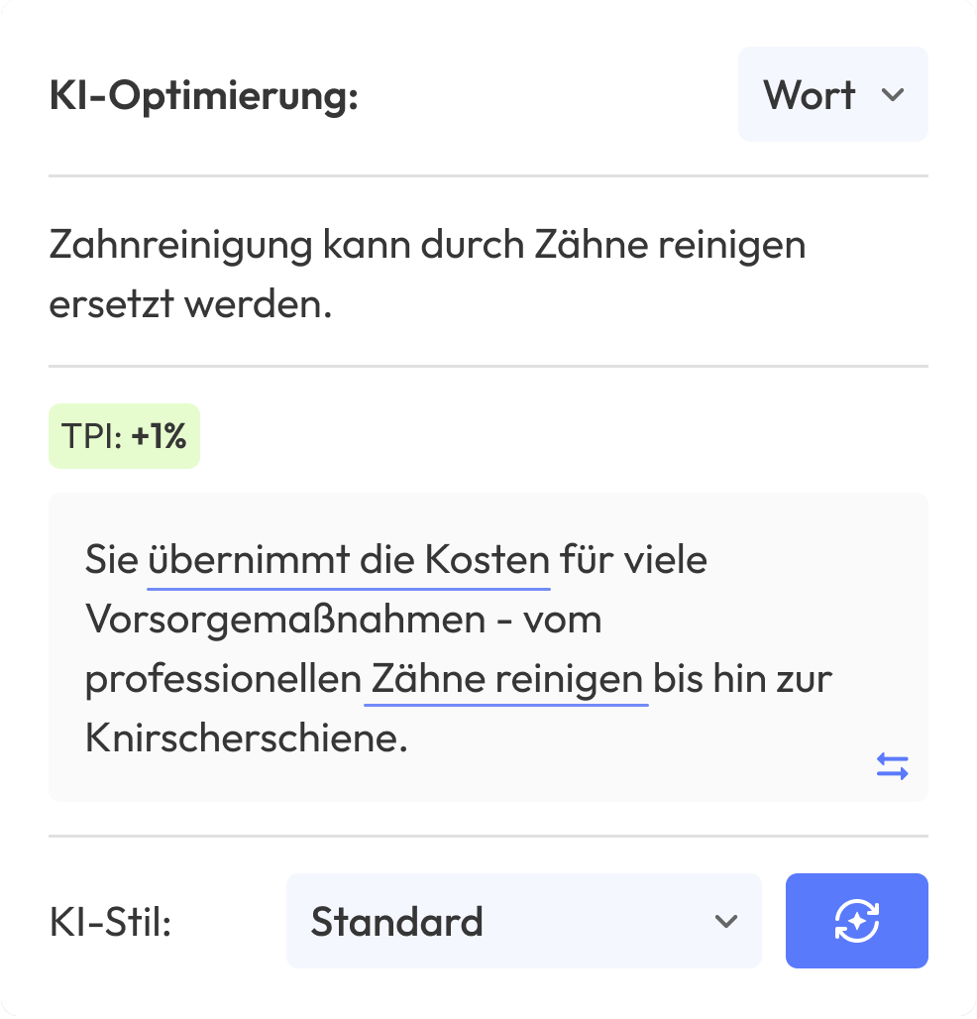The height and width of the screenshot is (1019, 977).
Task: Click the swap arrows icon in suggestion box
Action: point(892,766)
